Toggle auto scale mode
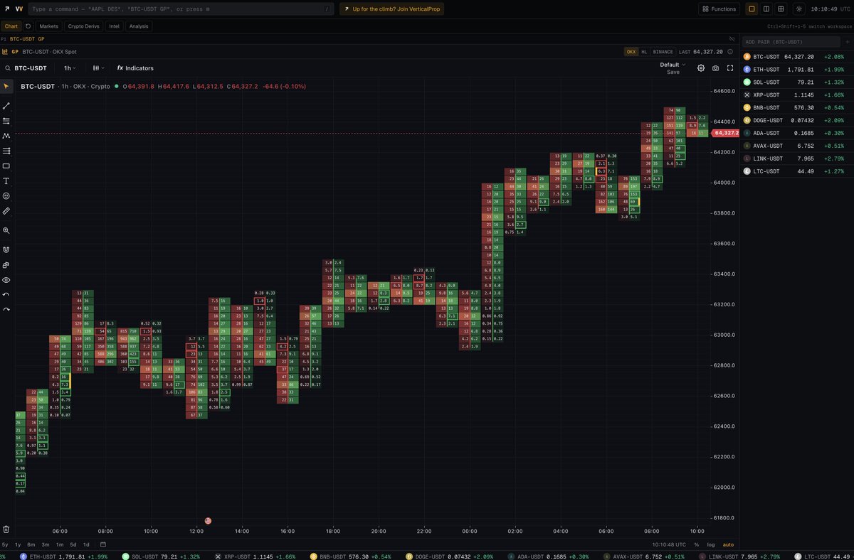The image size is (854, 560). tap(728, 544)
